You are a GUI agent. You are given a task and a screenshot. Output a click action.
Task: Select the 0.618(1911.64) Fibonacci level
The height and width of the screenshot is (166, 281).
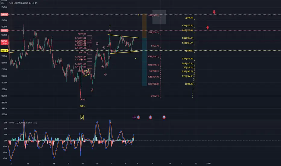[153, 65]
